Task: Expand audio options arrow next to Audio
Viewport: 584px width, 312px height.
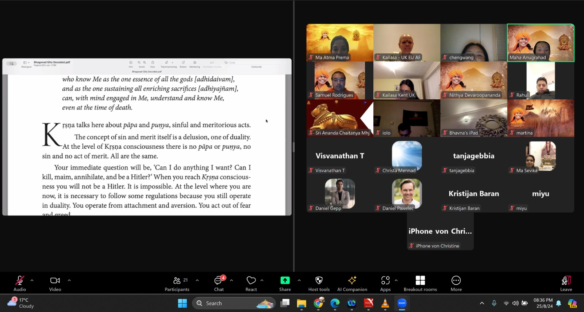Action: (32, 281)
